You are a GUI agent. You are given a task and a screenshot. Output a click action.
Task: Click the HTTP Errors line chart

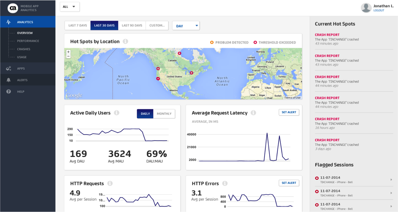point(261,200)
